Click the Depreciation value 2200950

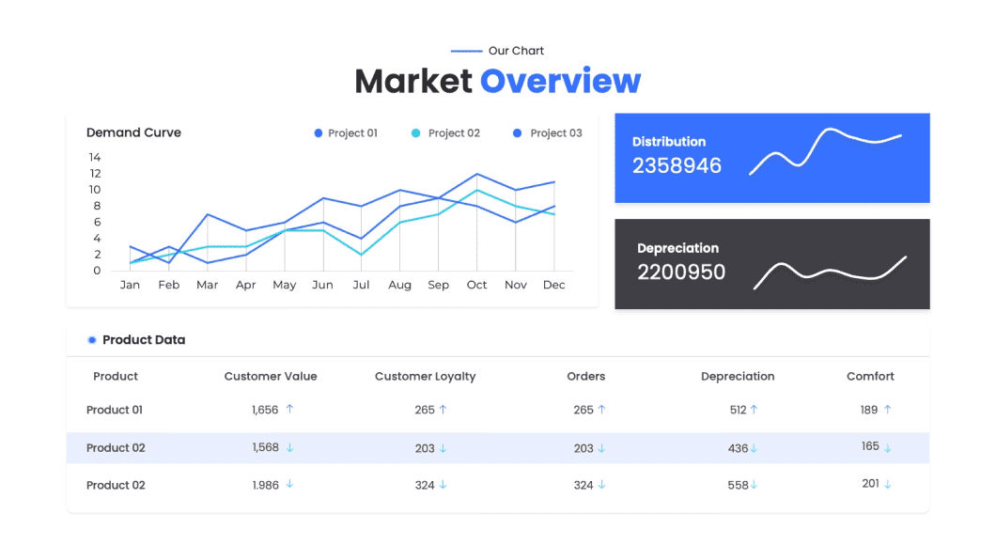tap(681, 272)
